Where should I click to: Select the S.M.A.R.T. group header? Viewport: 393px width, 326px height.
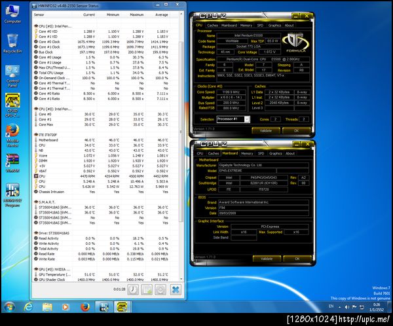[102, 202]
